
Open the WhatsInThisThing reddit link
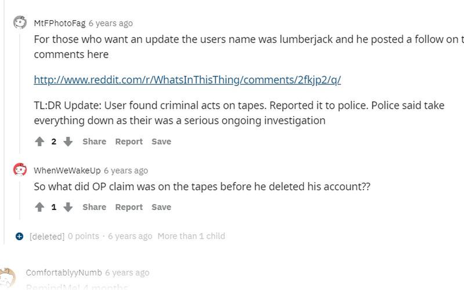(x=187, y=80)
